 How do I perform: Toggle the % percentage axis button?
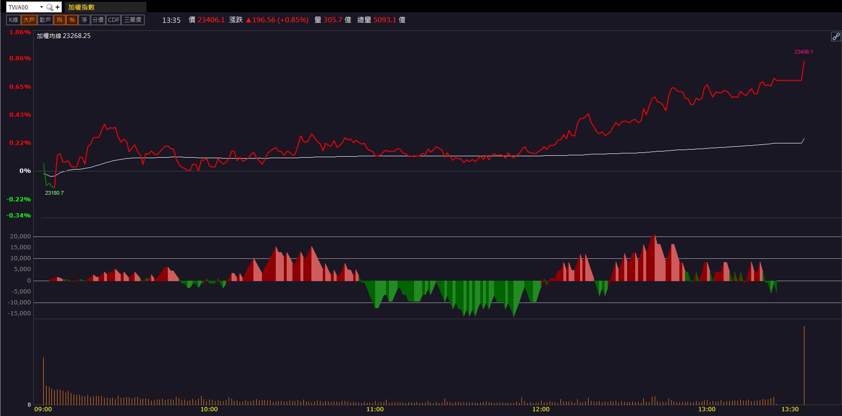click(x=72, y=20)
